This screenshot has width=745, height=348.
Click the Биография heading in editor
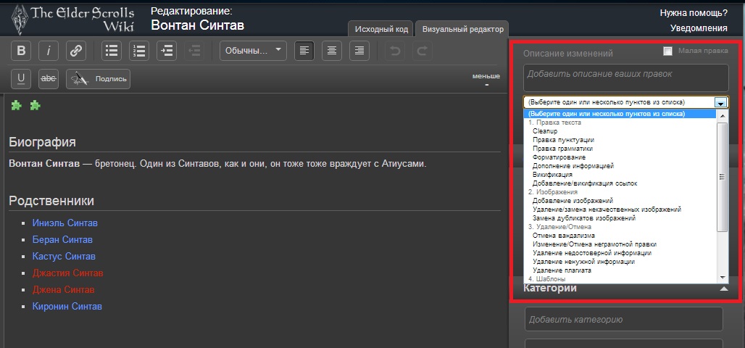coord(42,142)
